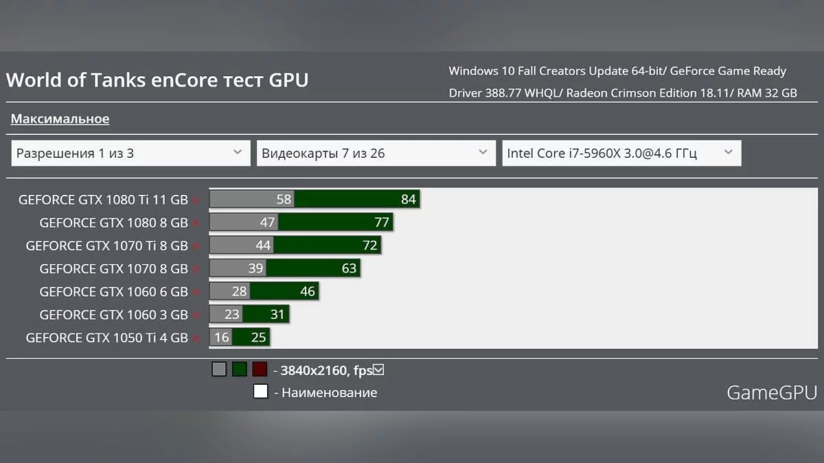Click the GEFORCE GTX 1060 6 GB label
Image resolution: width=824 pixels, height=463 pixels.
click(x=114, y=292)
